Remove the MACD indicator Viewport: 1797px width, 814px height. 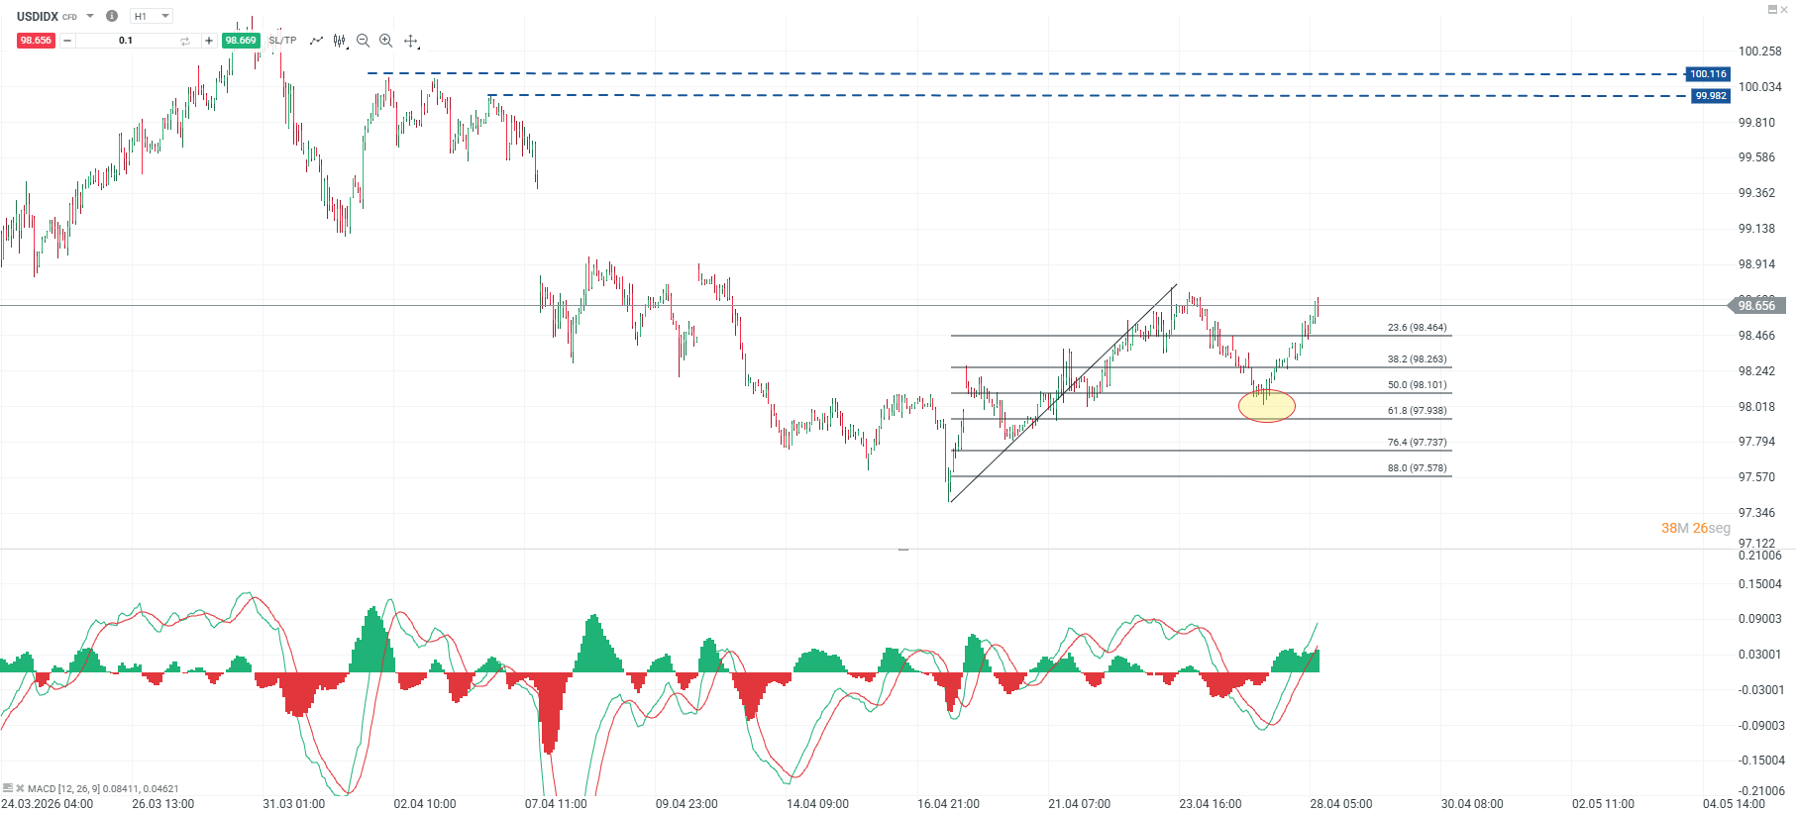click(x=20, y=788)
